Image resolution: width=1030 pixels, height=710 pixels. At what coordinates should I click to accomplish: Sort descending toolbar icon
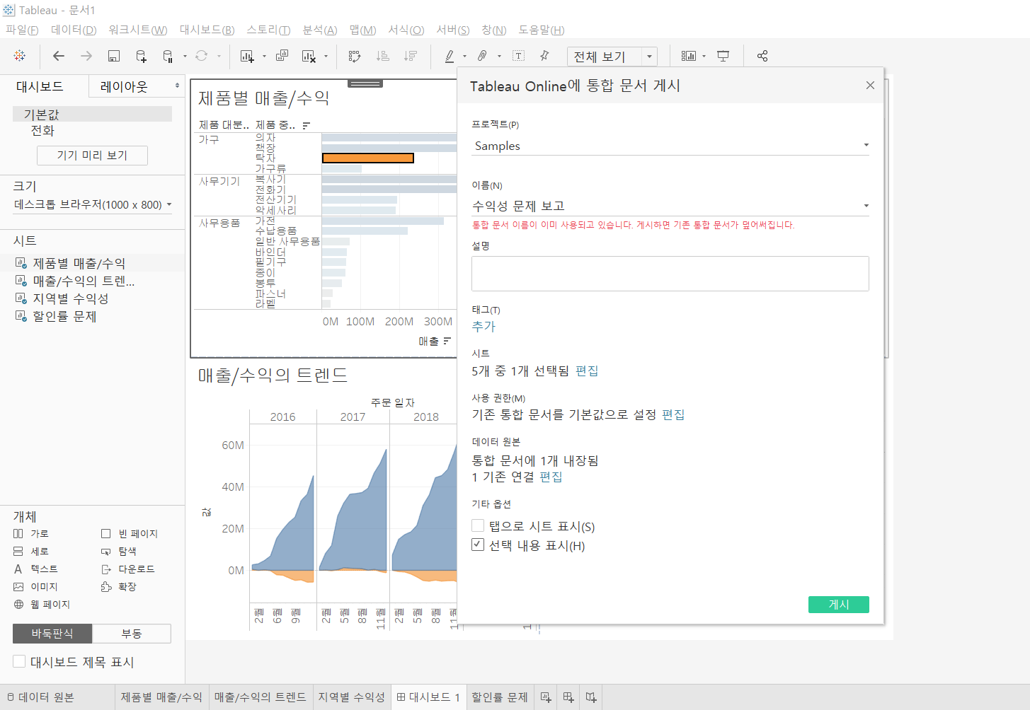coord(410,56)
